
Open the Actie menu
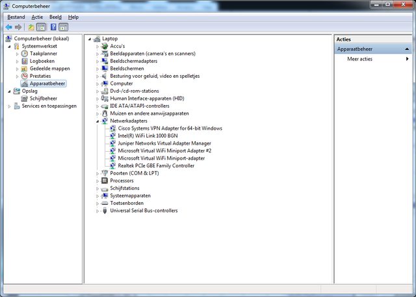click(37, 18)
